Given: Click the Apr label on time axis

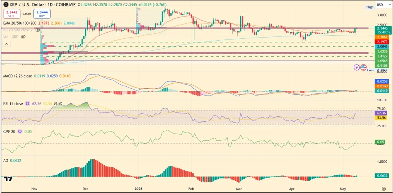Looking at the screenshot, I should (292, 188).
